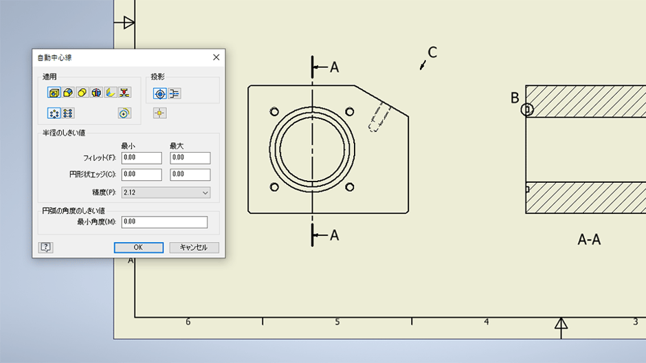Toggle sketch geometry centerline icon
This screenshot has width=646, height=363.
124,113
